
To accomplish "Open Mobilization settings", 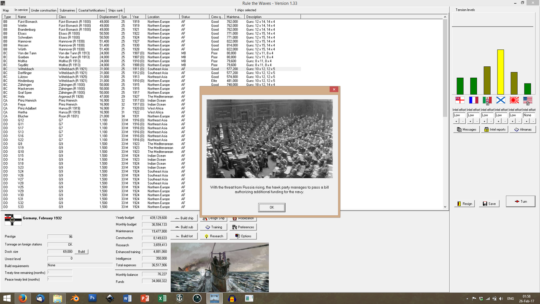I will point(243,218).
